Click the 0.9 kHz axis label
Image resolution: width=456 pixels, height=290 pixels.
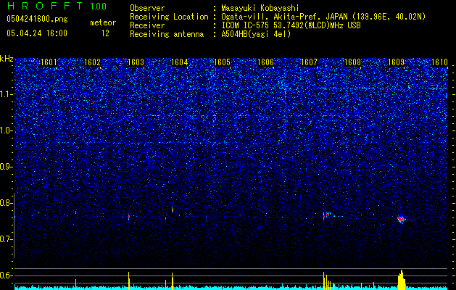(7, 167)
